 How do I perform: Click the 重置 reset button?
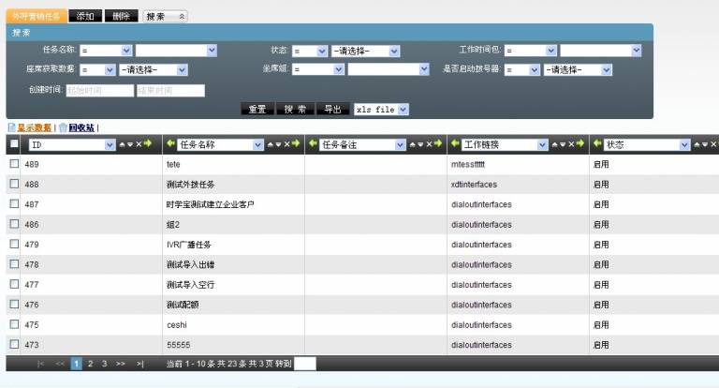click(257, 110)
